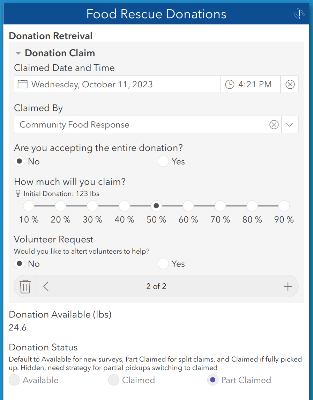
Task: Select Yes for accepting the entire donation
Action: tap(163, 161)
